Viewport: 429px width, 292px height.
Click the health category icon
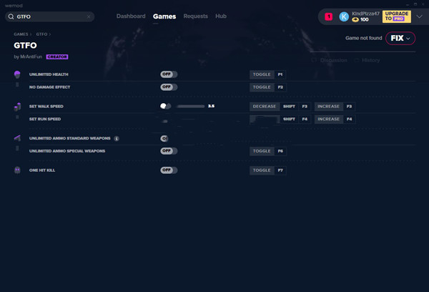17,74
